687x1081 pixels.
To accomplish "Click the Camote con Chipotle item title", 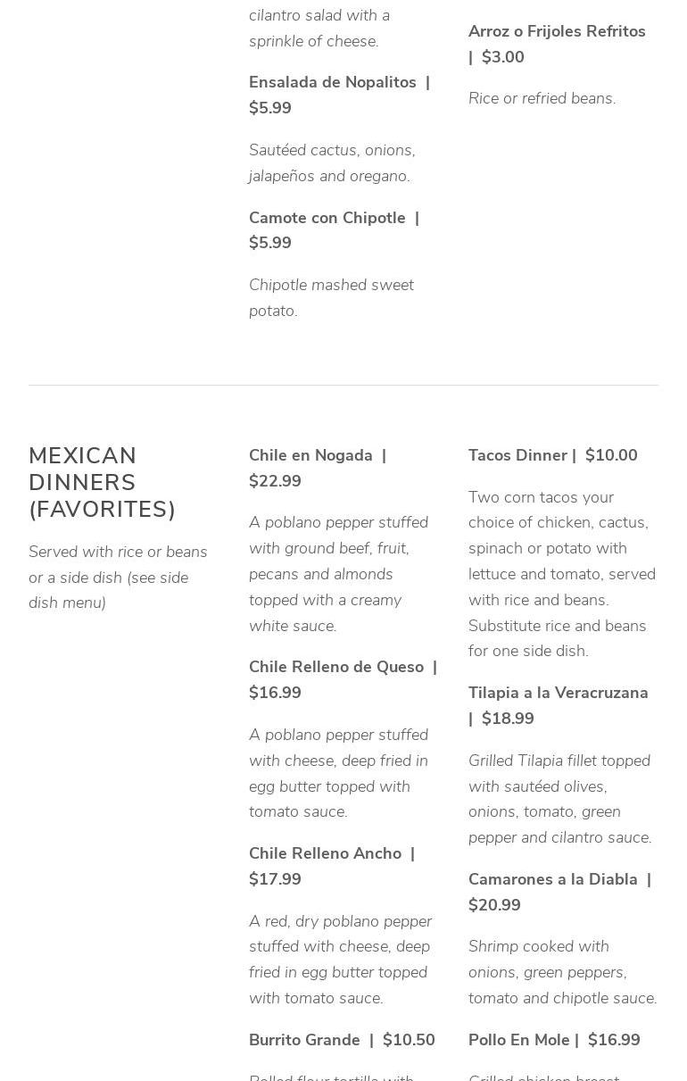I will pyautogui.click(x=327, y=219).
